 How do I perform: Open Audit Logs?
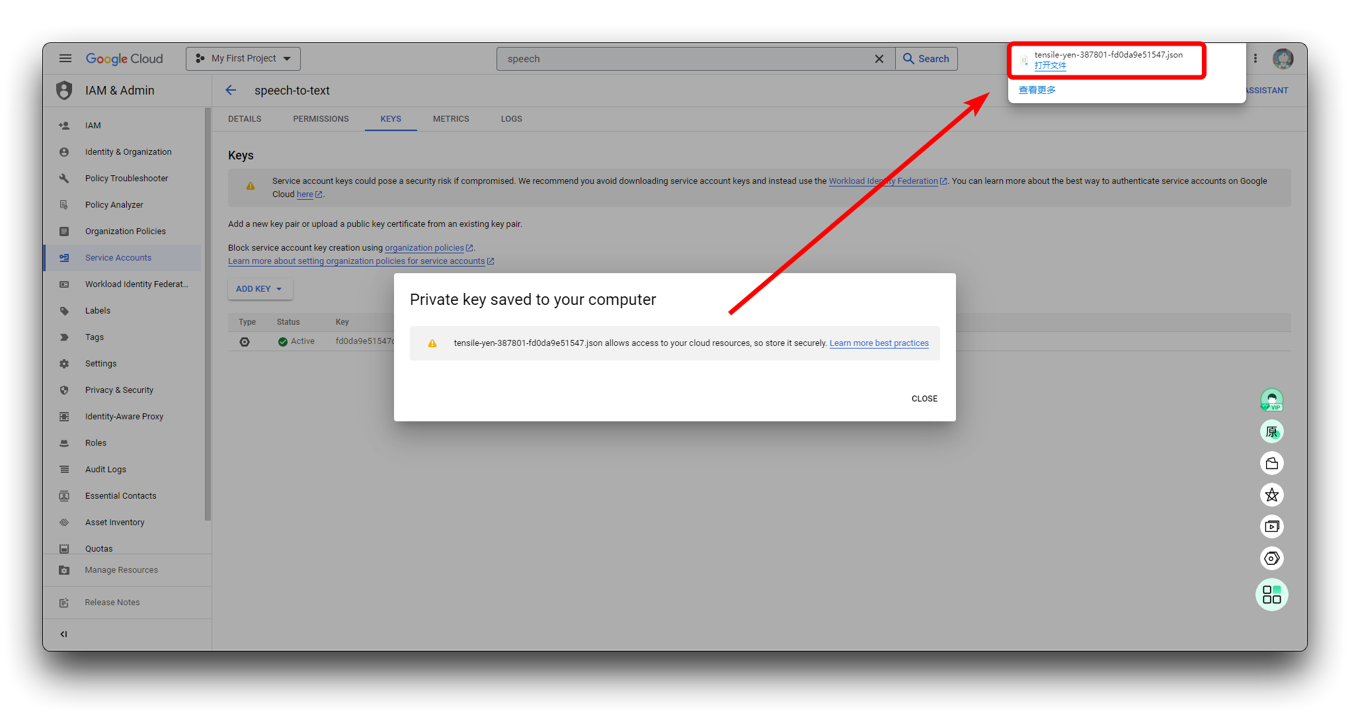click(x=123, y=470)
